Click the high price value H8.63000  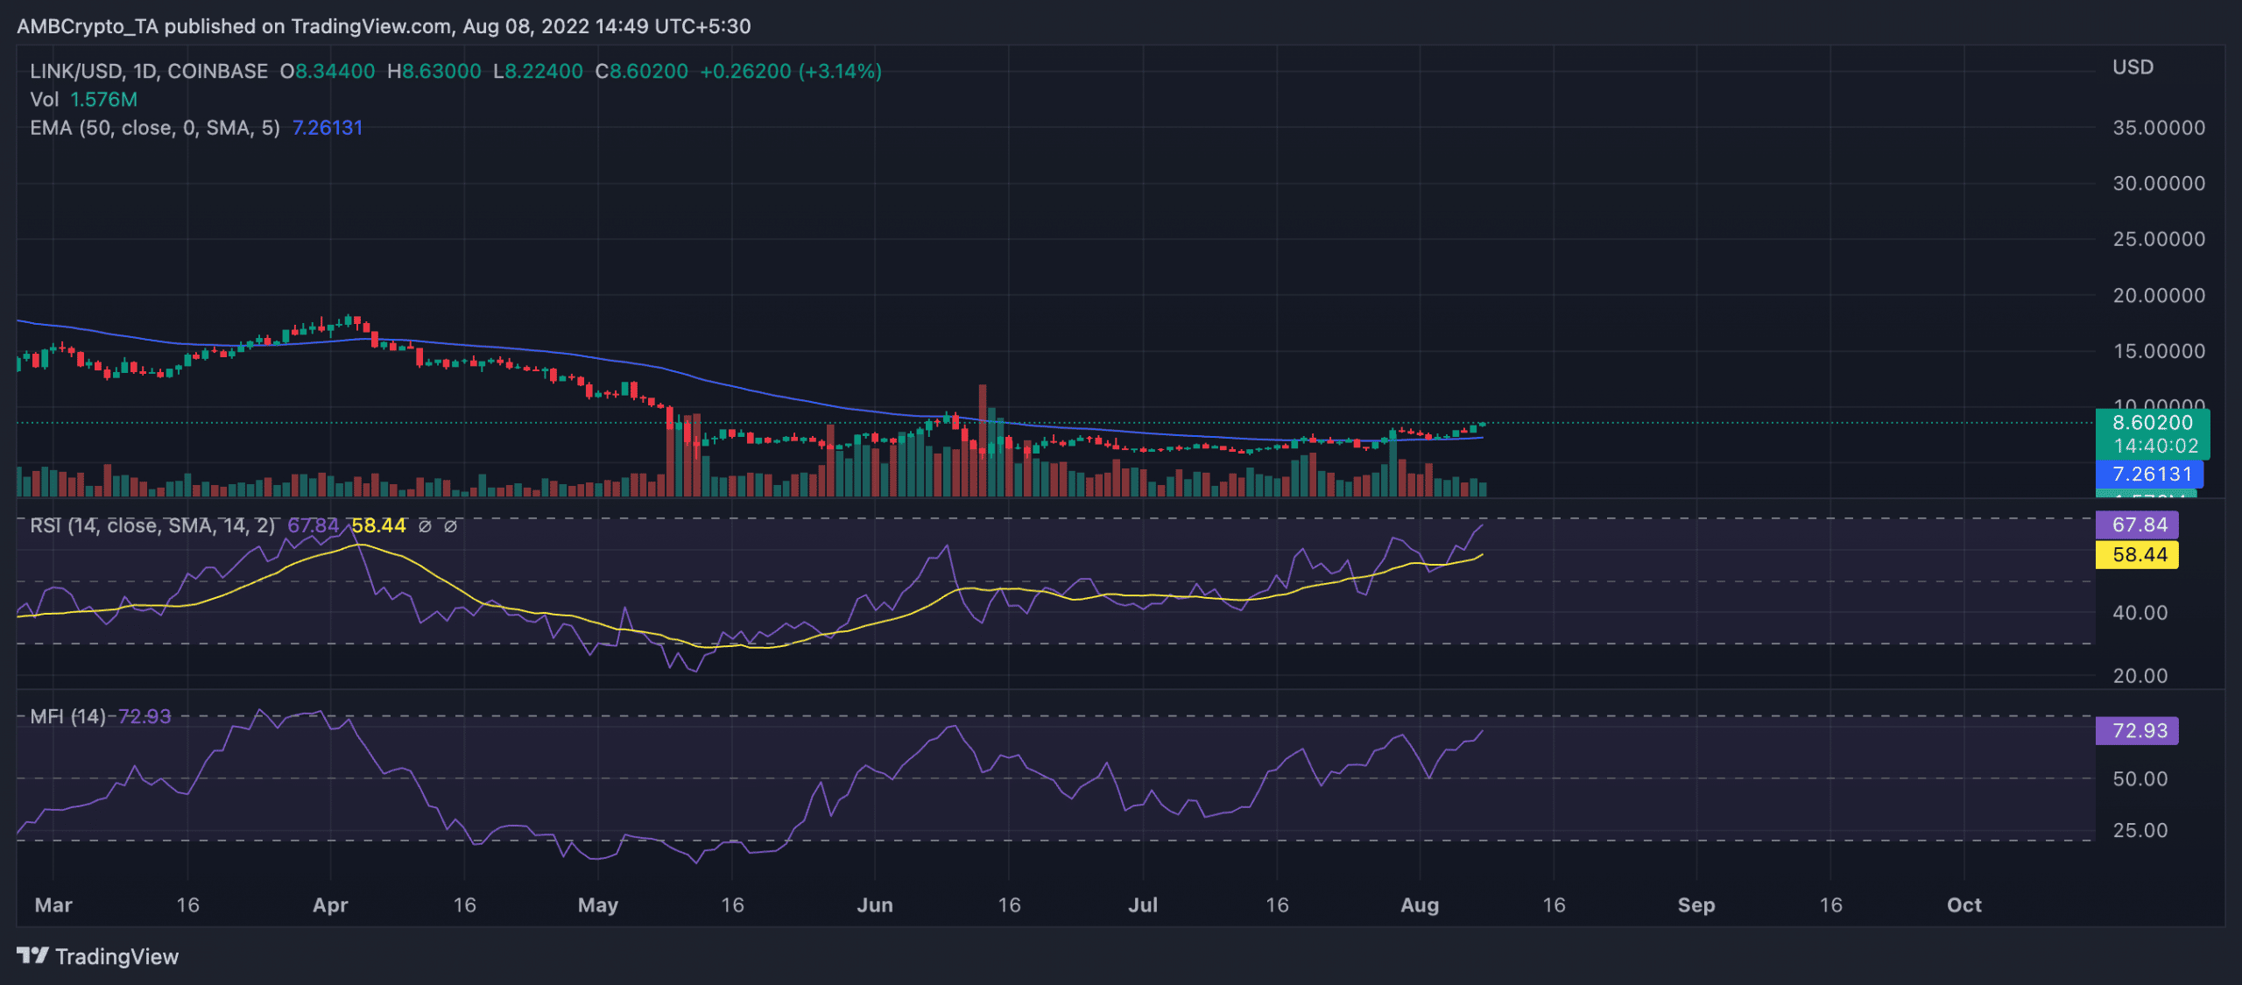pos(434,71)
